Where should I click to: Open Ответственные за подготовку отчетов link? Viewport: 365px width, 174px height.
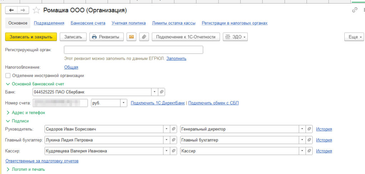point(42,161)
